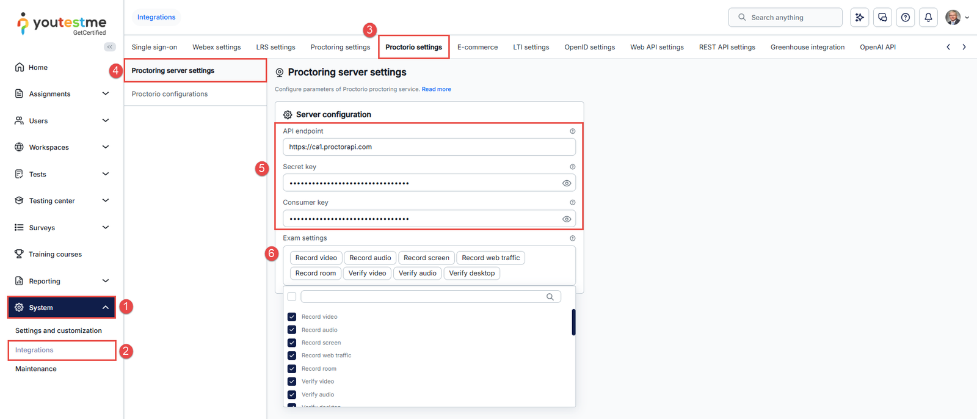The image size is (977, 419).
Task: Uncheck the Record video checkbox
Action: point(292,317)
